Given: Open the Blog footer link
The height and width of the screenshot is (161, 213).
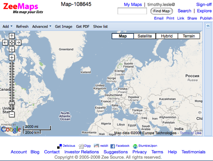Looking at the screenshot, I should [35, 152].
